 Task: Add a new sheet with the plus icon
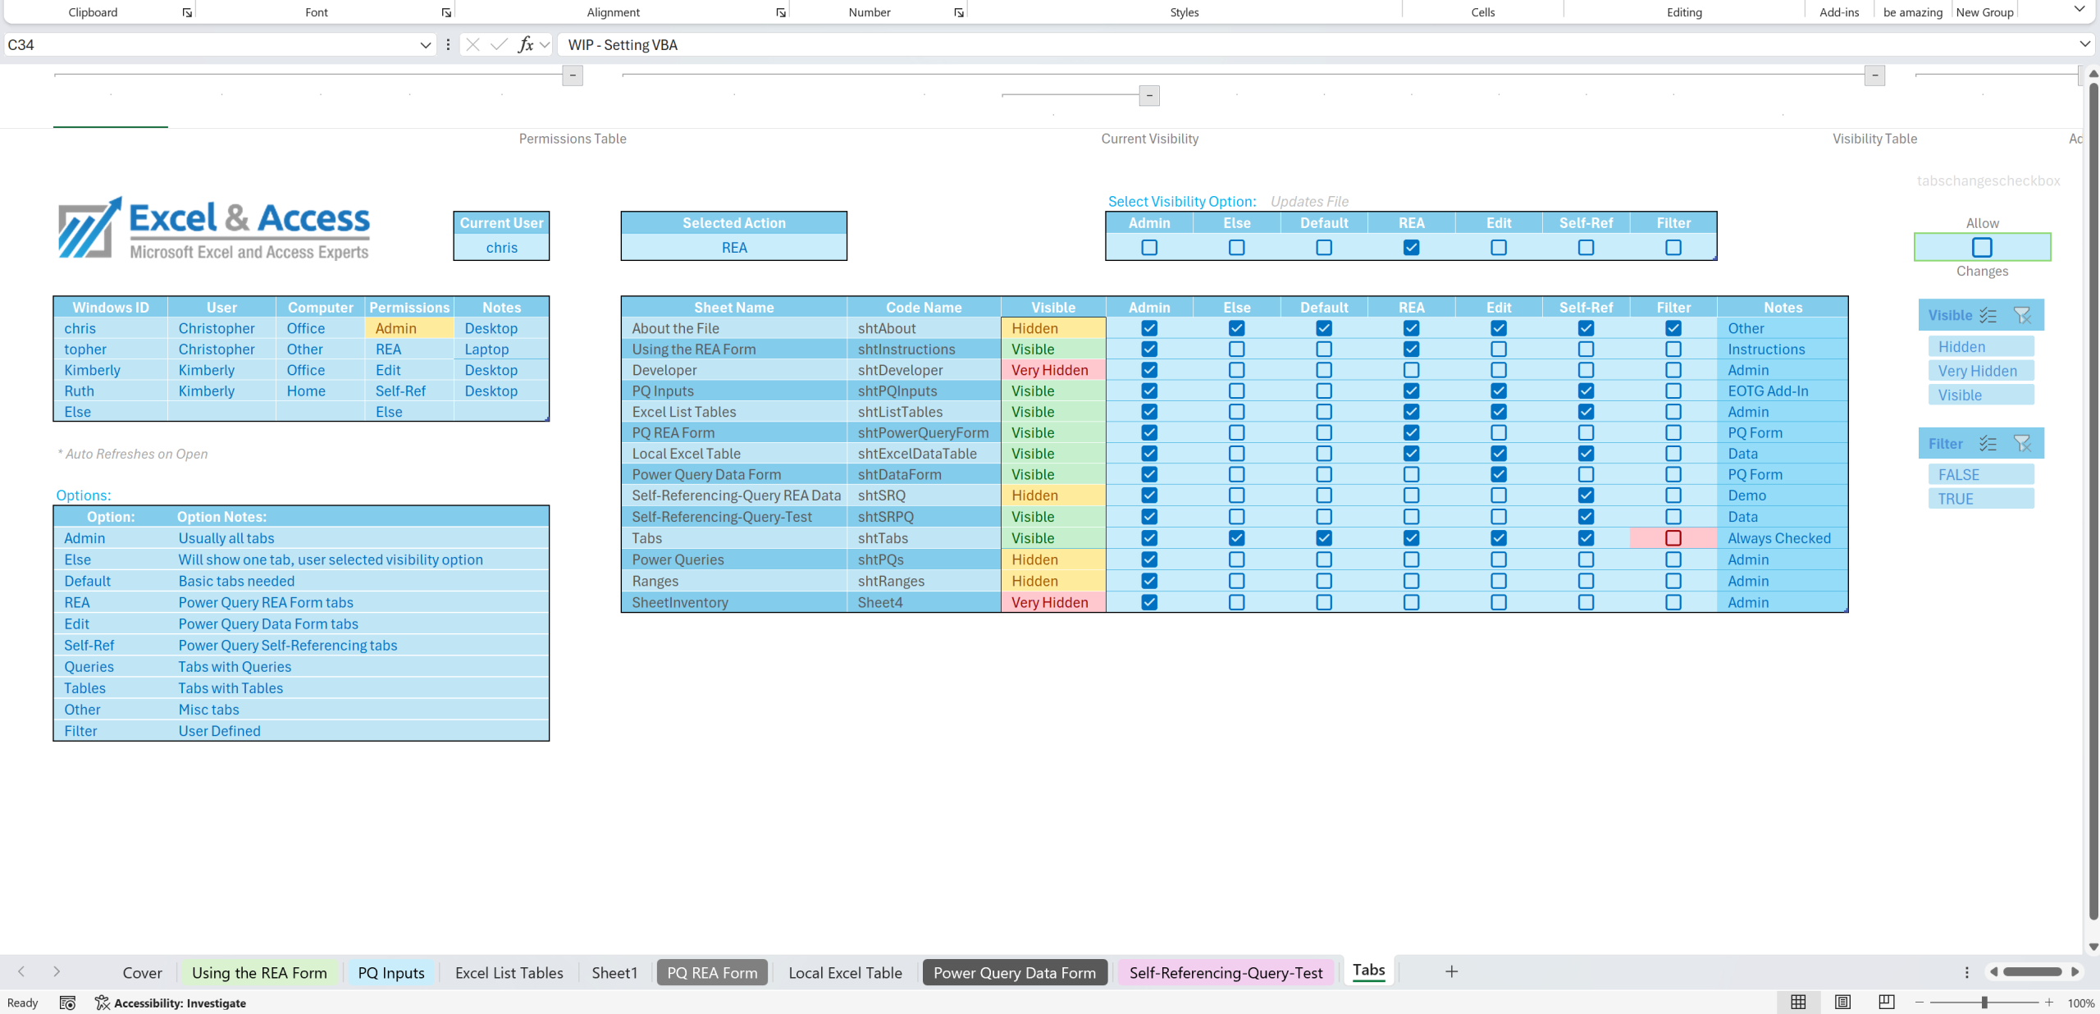(x=1451, y=971)
